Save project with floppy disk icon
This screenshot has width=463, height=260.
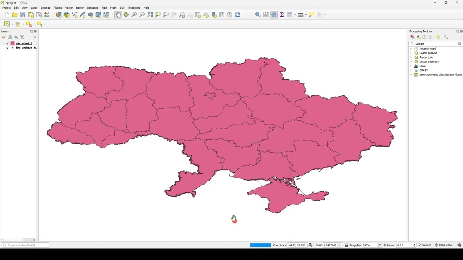pos(23,15)
